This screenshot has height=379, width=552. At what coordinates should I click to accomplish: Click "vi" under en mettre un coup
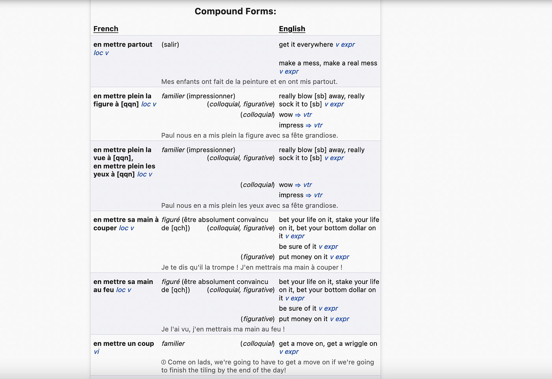pyautogui.click(x=97, y=352)
